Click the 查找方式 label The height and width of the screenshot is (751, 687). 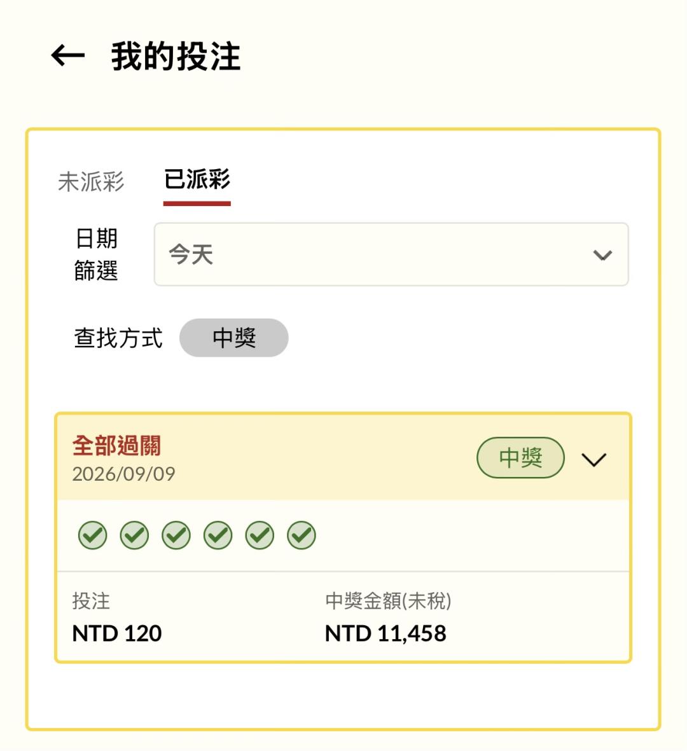[x=118, y=338]
